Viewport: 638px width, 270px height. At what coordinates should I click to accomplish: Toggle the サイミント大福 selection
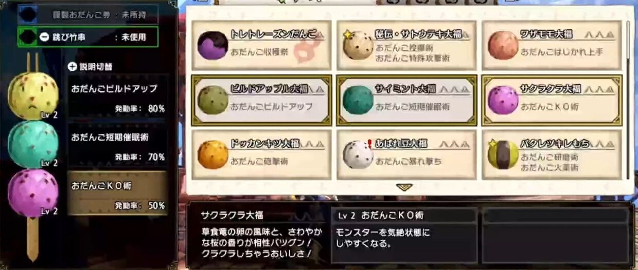[406, 100]
